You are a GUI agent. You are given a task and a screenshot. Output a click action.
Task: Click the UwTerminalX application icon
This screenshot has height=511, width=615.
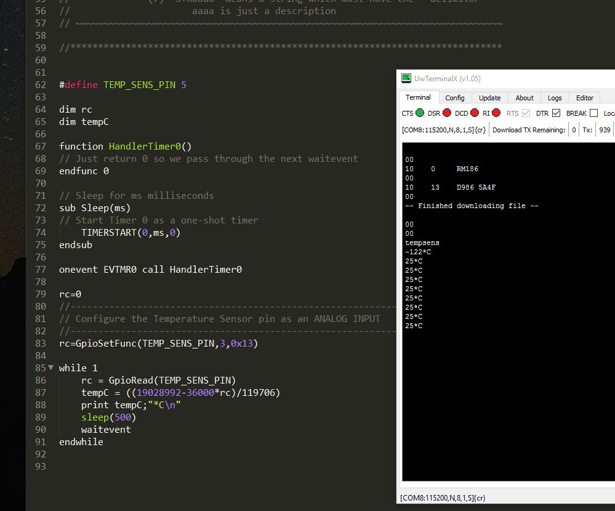pos(406,78)
